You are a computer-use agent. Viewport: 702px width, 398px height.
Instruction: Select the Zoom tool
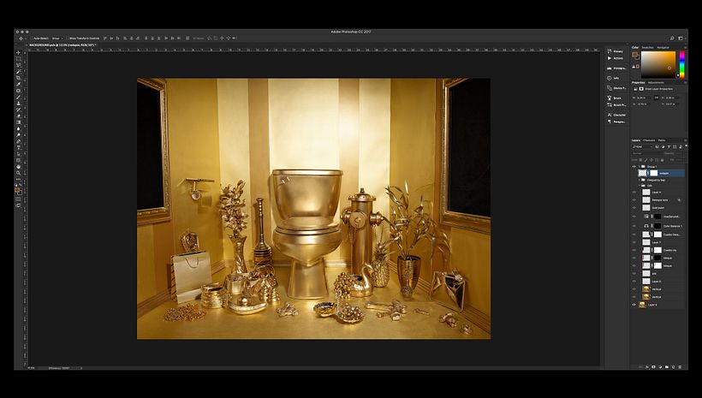tap(18, 173)
